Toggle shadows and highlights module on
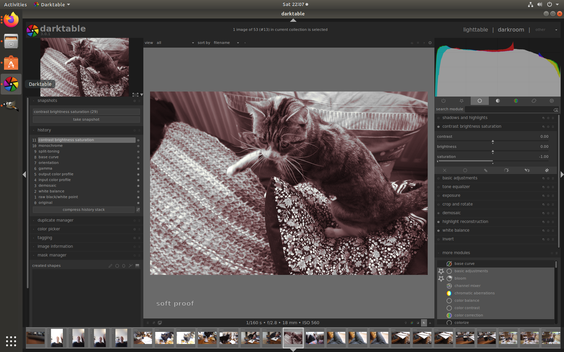 (438, 118)
